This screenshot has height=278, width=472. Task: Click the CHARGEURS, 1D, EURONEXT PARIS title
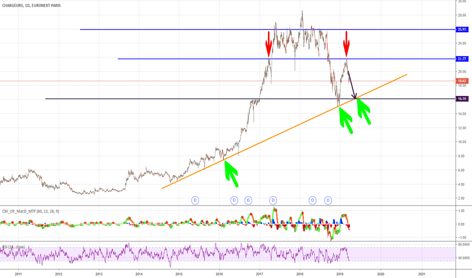click(x=31, y=6)
